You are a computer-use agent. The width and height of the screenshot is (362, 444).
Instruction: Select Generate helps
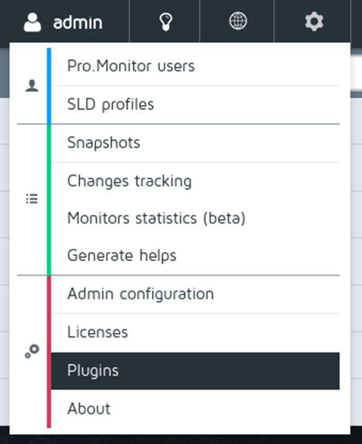pyautogui.click(x=122, y=256)
